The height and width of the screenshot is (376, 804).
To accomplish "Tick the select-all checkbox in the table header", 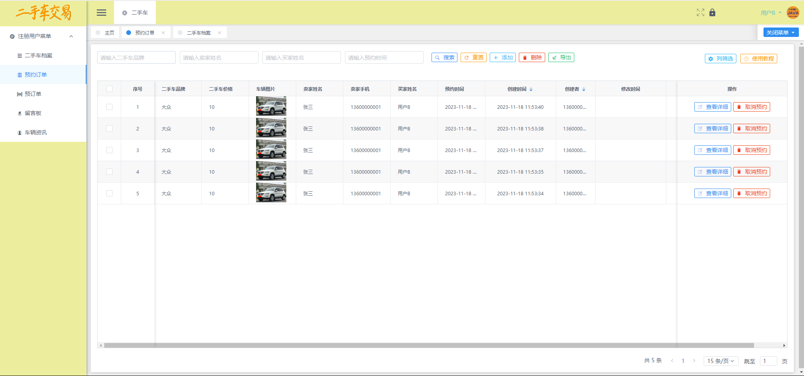I will 109,89.
